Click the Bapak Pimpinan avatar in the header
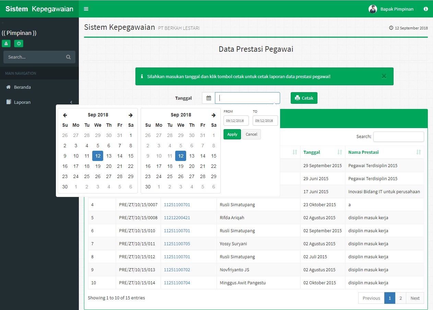This screenshot has height=310, width=433. point(372,9)
